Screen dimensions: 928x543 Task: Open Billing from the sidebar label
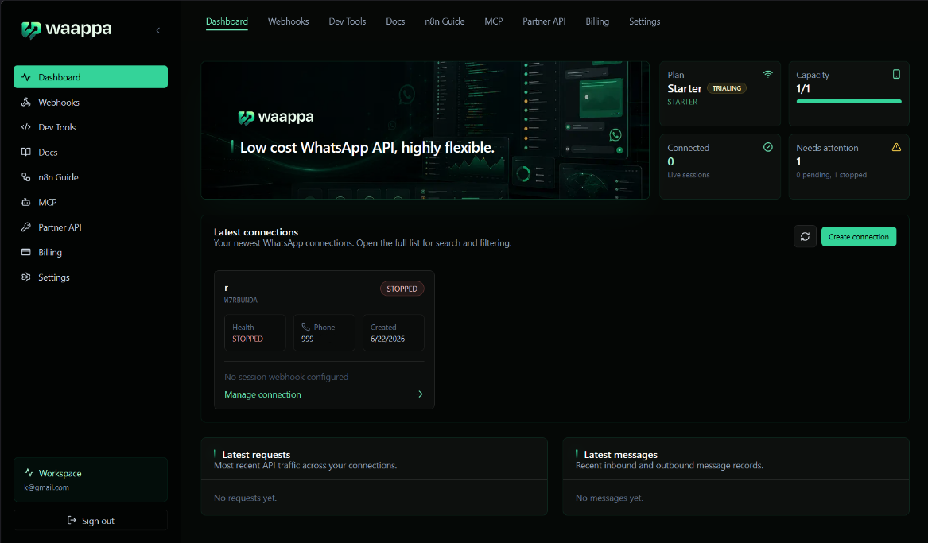50,253
